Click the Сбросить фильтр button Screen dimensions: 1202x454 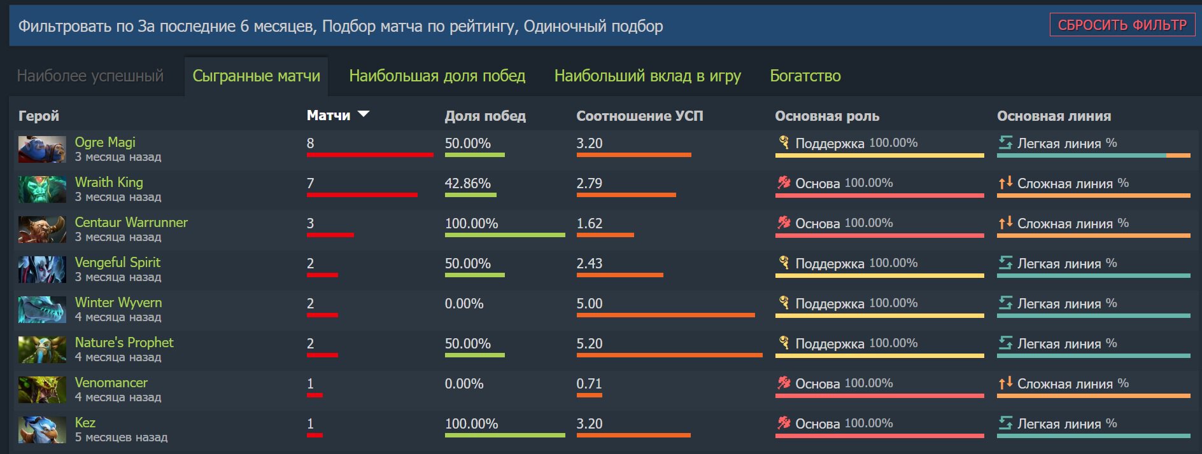click(1122, 25)
